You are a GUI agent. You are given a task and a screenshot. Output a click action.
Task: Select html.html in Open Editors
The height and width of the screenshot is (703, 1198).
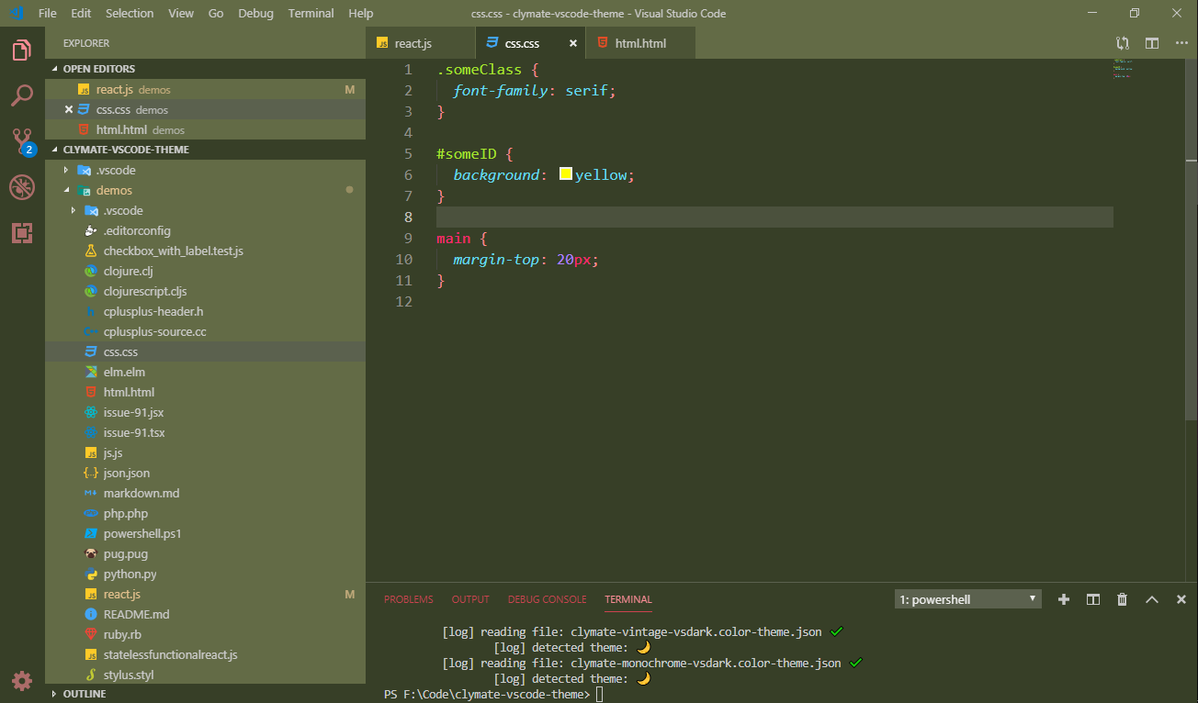(x=206, y=129)
